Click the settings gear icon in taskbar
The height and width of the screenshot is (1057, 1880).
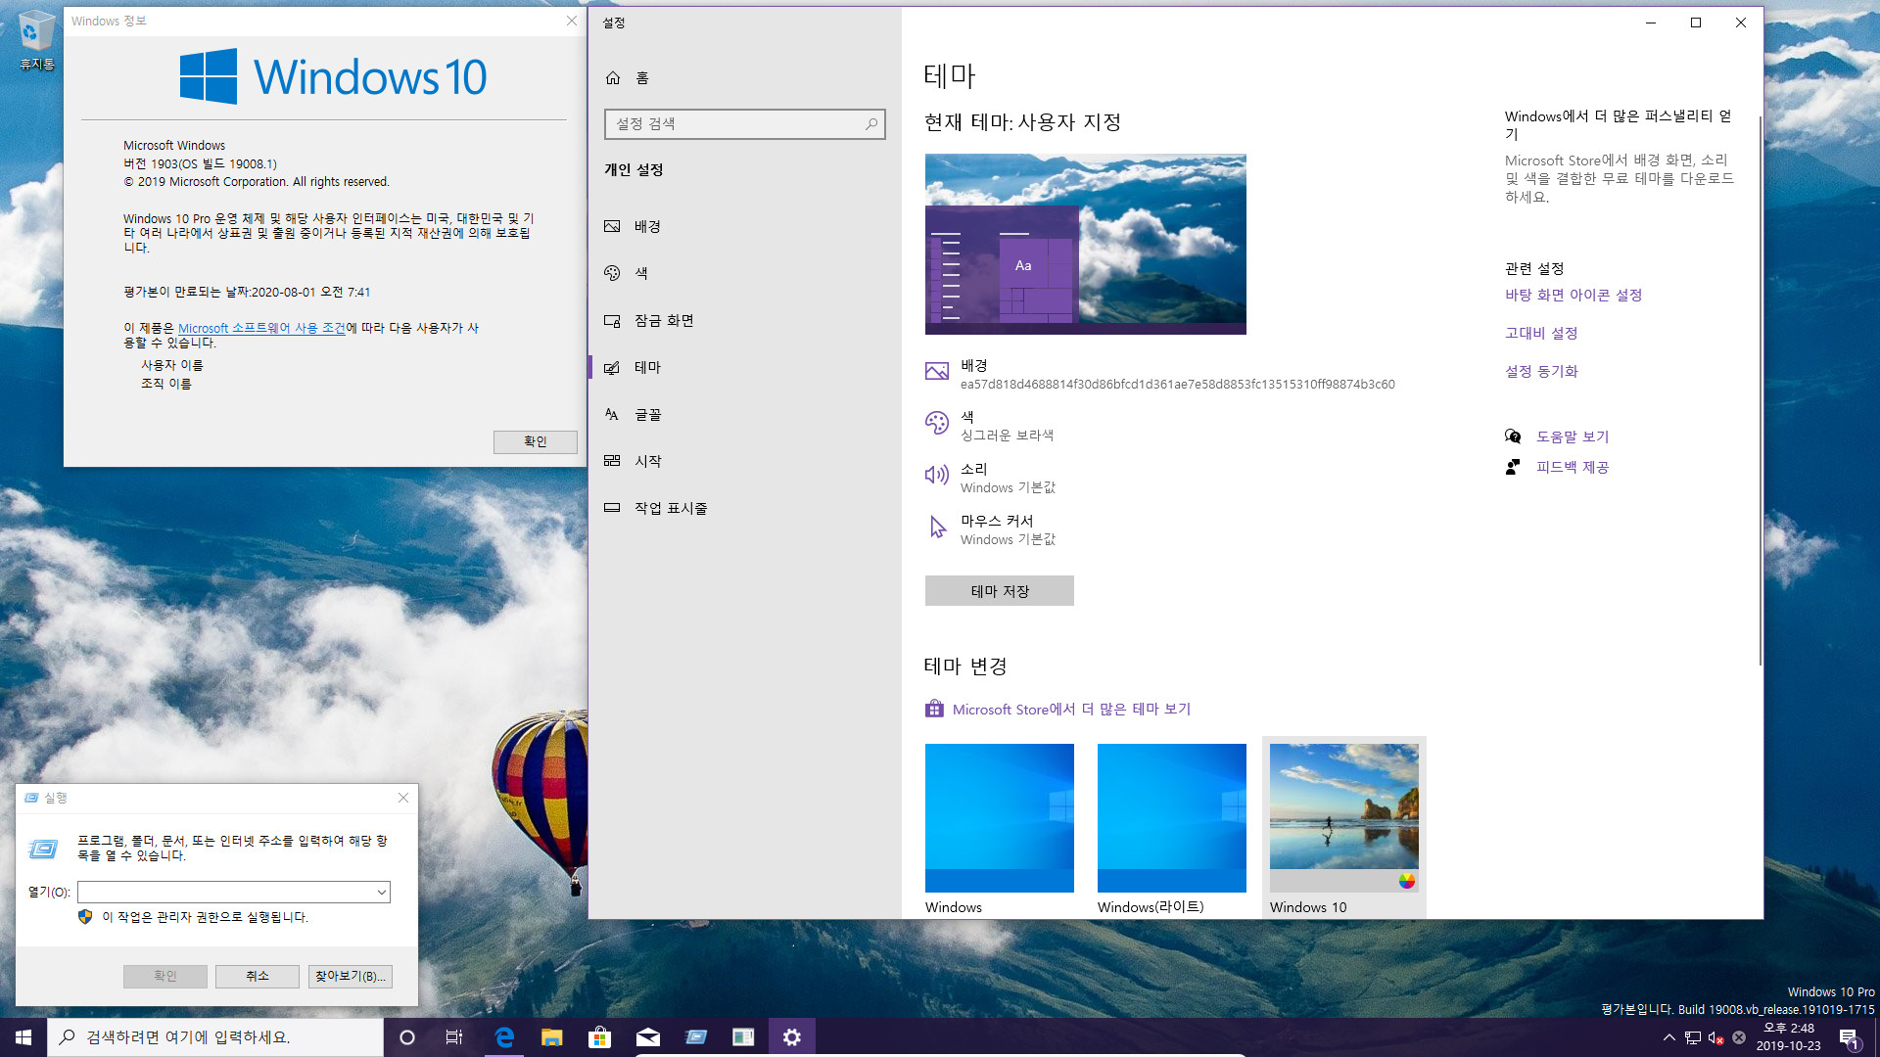click(x=791, y=1036)
